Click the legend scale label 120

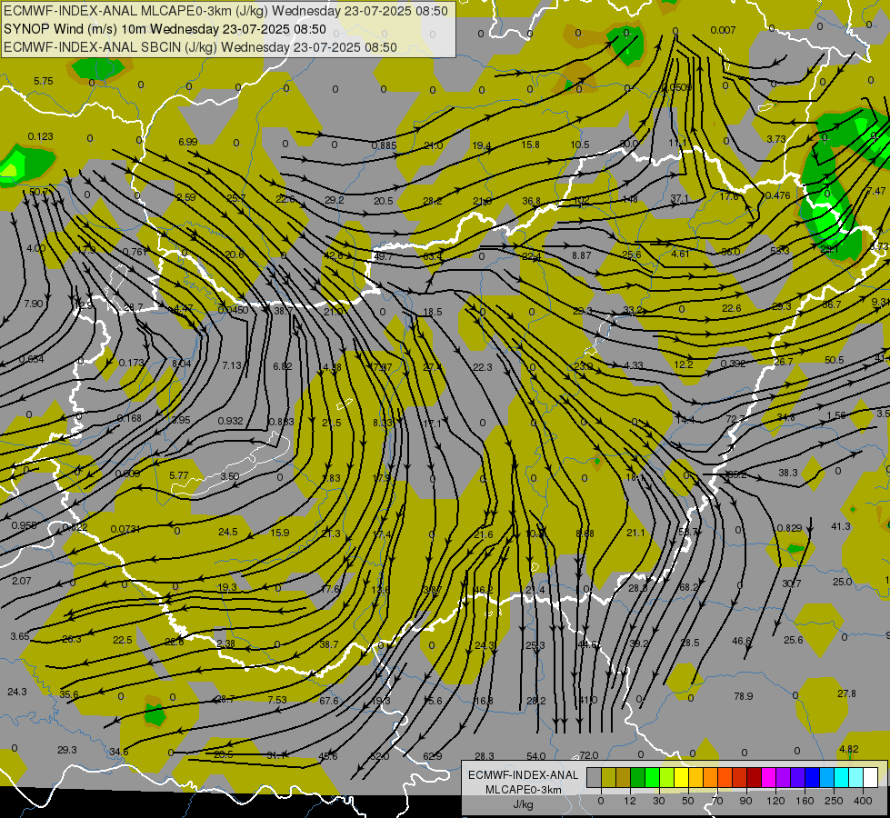[x=775, y=801]
